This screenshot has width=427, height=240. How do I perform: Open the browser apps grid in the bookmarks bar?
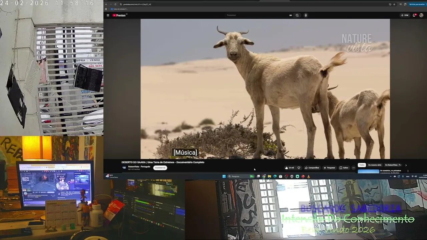pyautogui.click(x=106, y=9)
